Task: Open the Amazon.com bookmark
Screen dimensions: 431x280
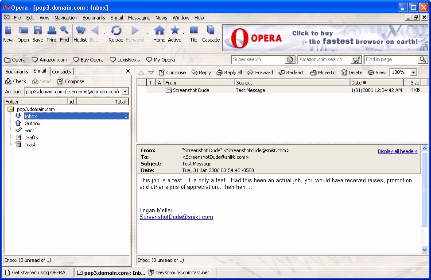Action: pyautogui.click(x=49, y=60)
